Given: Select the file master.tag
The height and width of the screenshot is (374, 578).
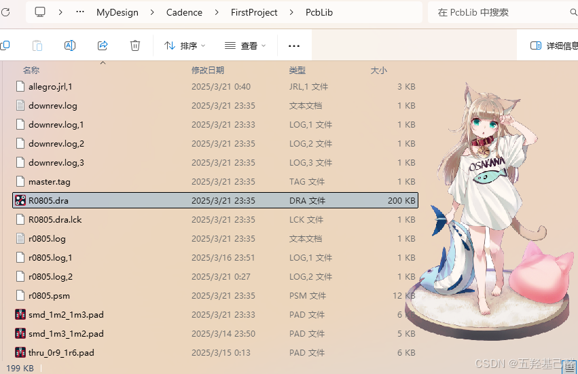Looking at the screenshot, I should (x=215, y=182).
